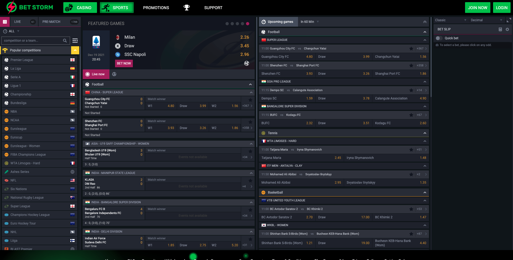Click the globe icon next to Live now
513x260 pixels.
click(x=114, y=74)
